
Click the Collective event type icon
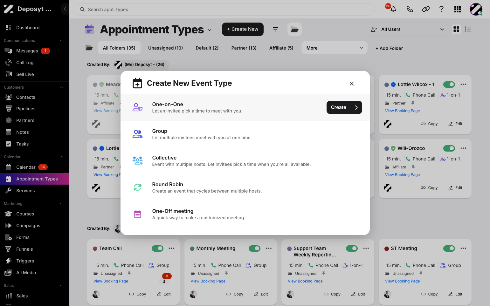[137, 161]
